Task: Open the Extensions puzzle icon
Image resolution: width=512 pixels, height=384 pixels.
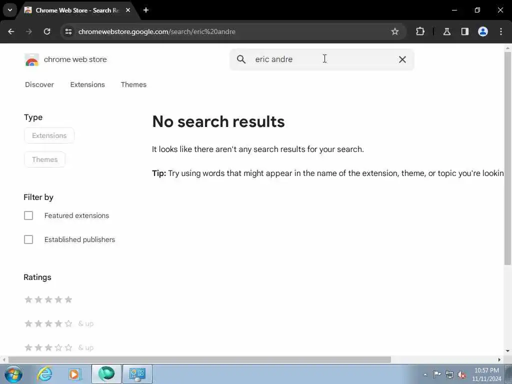Action: [x=420, y=31]
